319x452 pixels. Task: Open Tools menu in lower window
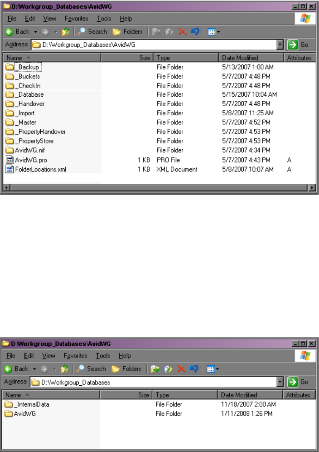point(103,356)
